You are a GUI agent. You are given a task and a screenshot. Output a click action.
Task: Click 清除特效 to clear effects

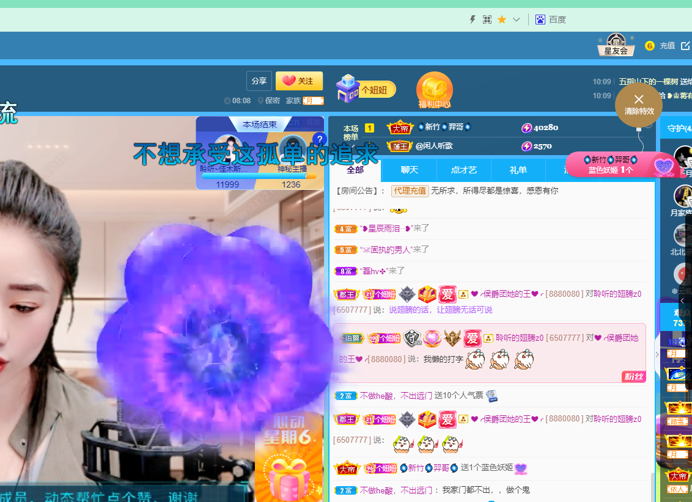point(639,105)
